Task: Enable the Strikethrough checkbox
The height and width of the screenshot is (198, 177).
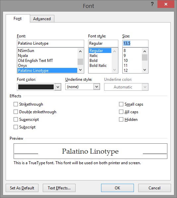Action: (x=16, y=104)
